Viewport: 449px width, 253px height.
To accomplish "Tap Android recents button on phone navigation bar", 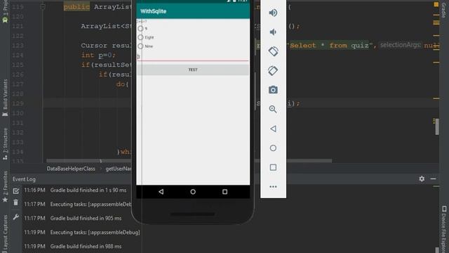I will point(224,192).
